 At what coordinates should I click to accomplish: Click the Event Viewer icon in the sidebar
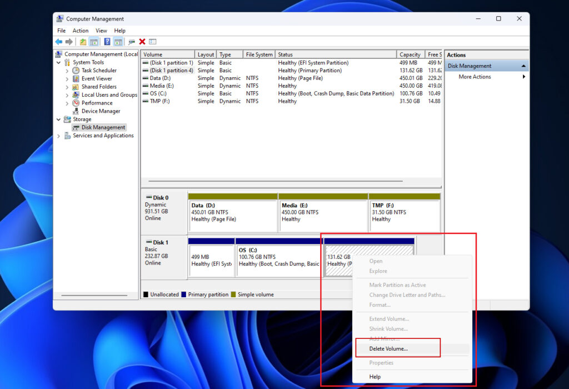pos(77,78)
